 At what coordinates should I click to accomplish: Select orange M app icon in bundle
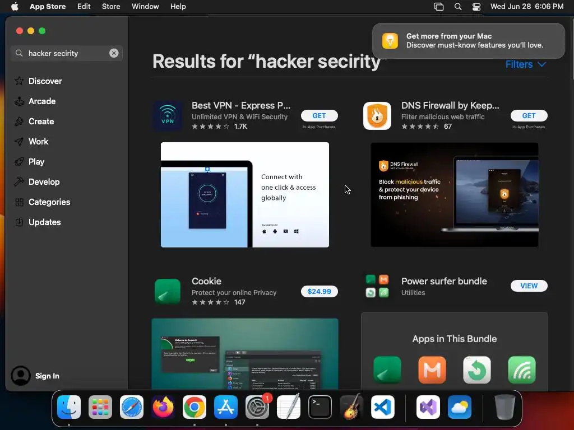pos(432,370)
